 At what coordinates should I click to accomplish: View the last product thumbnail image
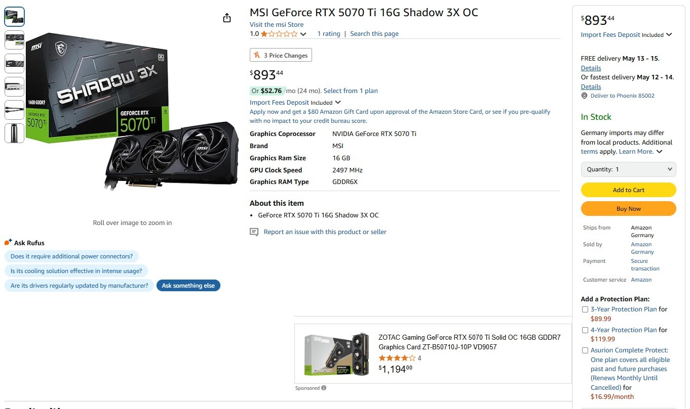tap(14, 133)
